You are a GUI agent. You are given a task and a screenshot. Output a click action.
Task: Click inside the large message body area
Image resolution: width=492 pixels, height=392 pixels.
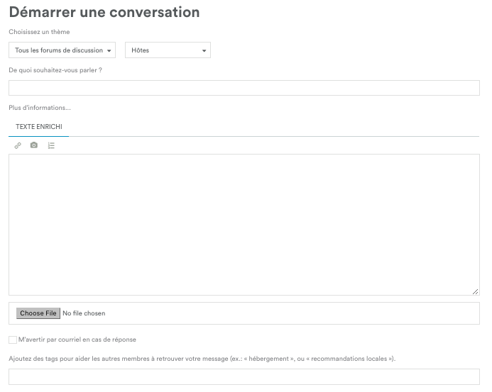pos(244,224)
